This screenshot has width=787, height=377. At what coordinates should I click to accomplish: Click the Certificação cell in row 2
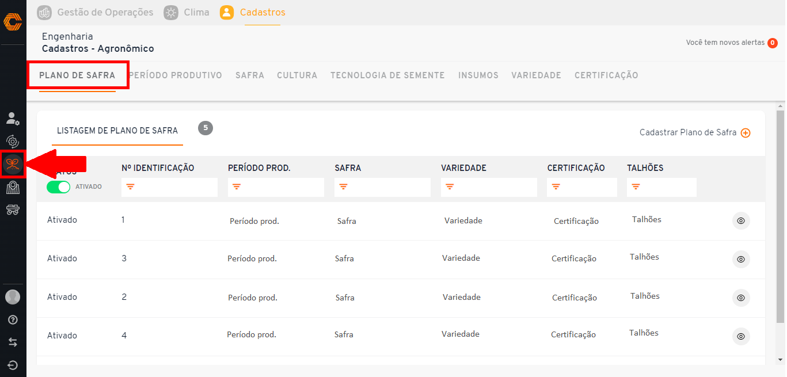tap(574, 258)
